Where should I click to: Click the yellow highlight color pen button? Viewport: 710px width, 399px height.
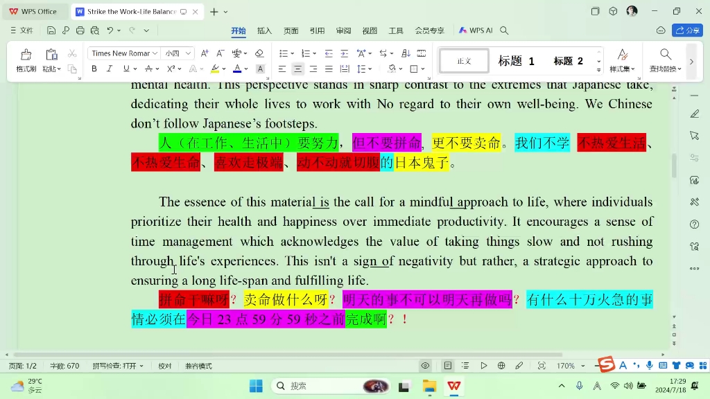[215, 69]
